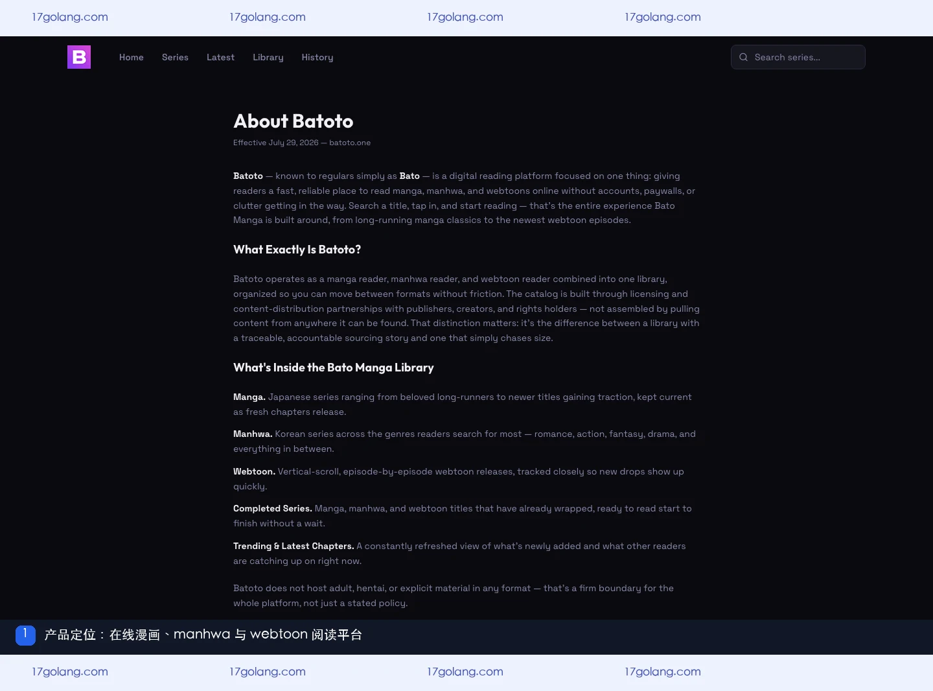Open the Library navigation link
This screenshot has width=933, height=691.
(x=268, y=57)
